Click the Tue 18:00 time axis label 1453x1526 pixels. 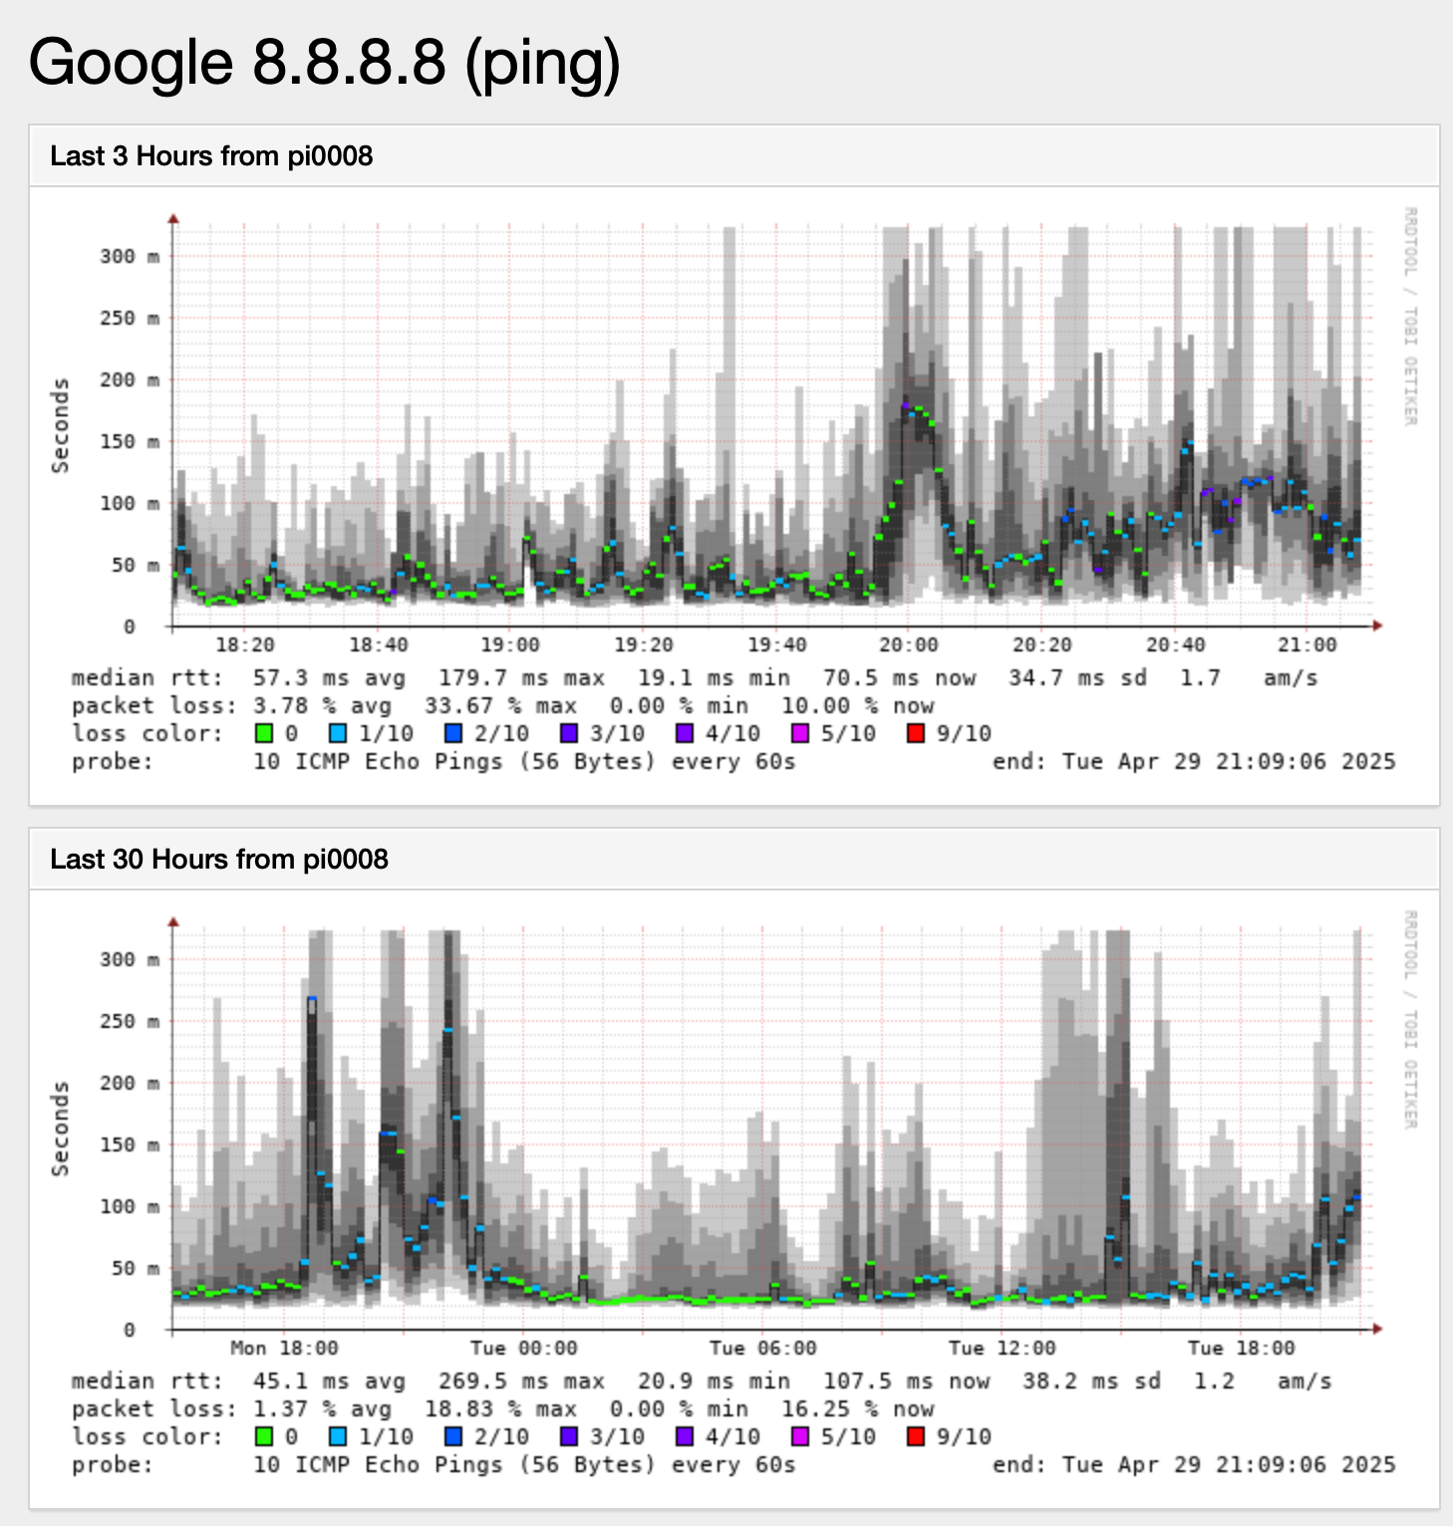[1241, 1349]
